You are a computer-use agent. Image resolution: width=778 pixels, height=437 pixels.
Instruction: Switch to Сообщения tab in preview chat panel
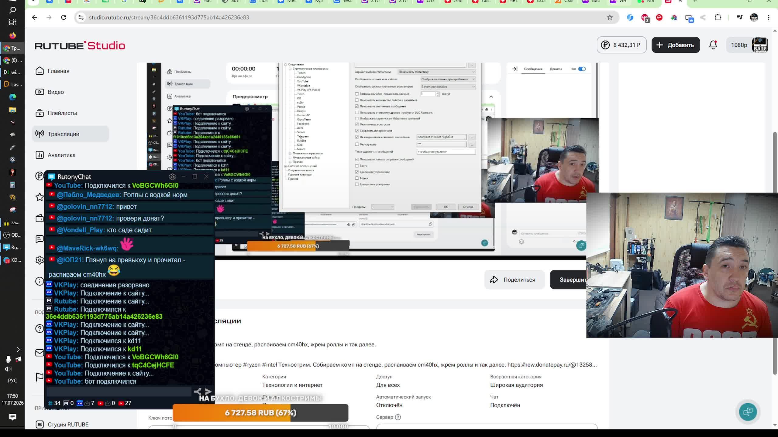tap(533, 69)
